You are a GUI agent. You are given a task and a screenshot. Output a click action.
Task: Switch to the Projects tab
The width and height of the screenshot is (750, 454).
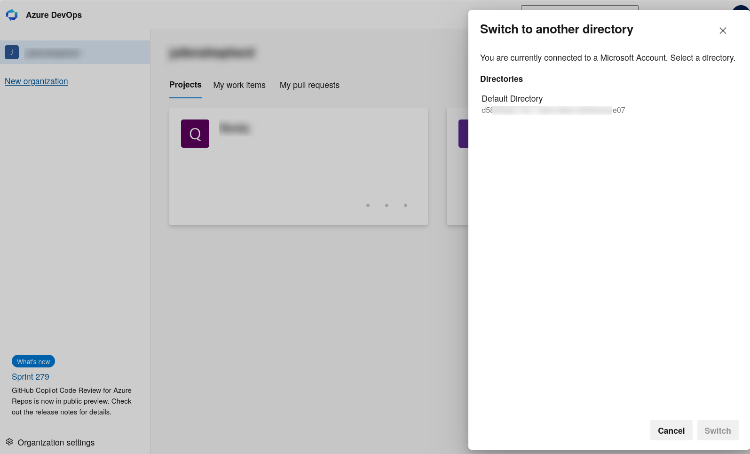click(x=185, y=85)
